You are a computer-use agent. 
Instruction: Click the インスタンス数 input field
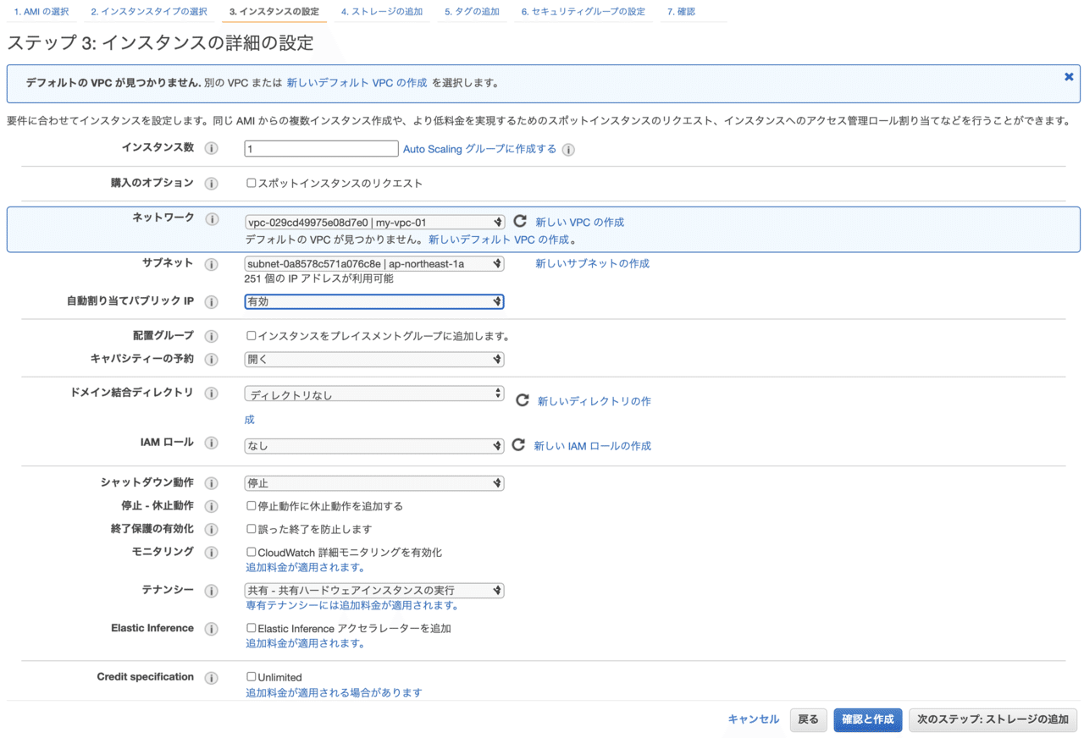[x=321, y=149]
